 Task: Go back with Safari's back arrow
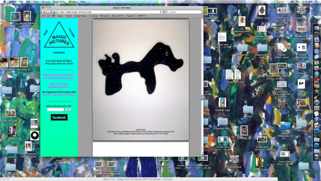click(44, 12)
